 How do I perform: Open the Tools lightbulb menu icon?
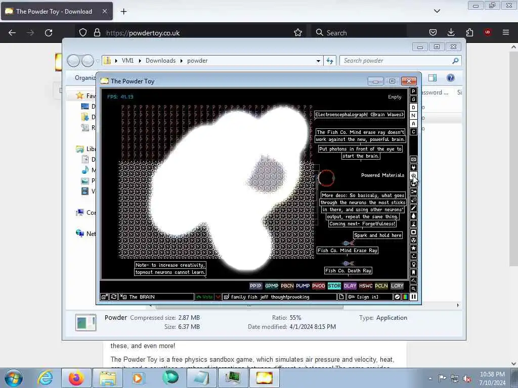point(413,265)
